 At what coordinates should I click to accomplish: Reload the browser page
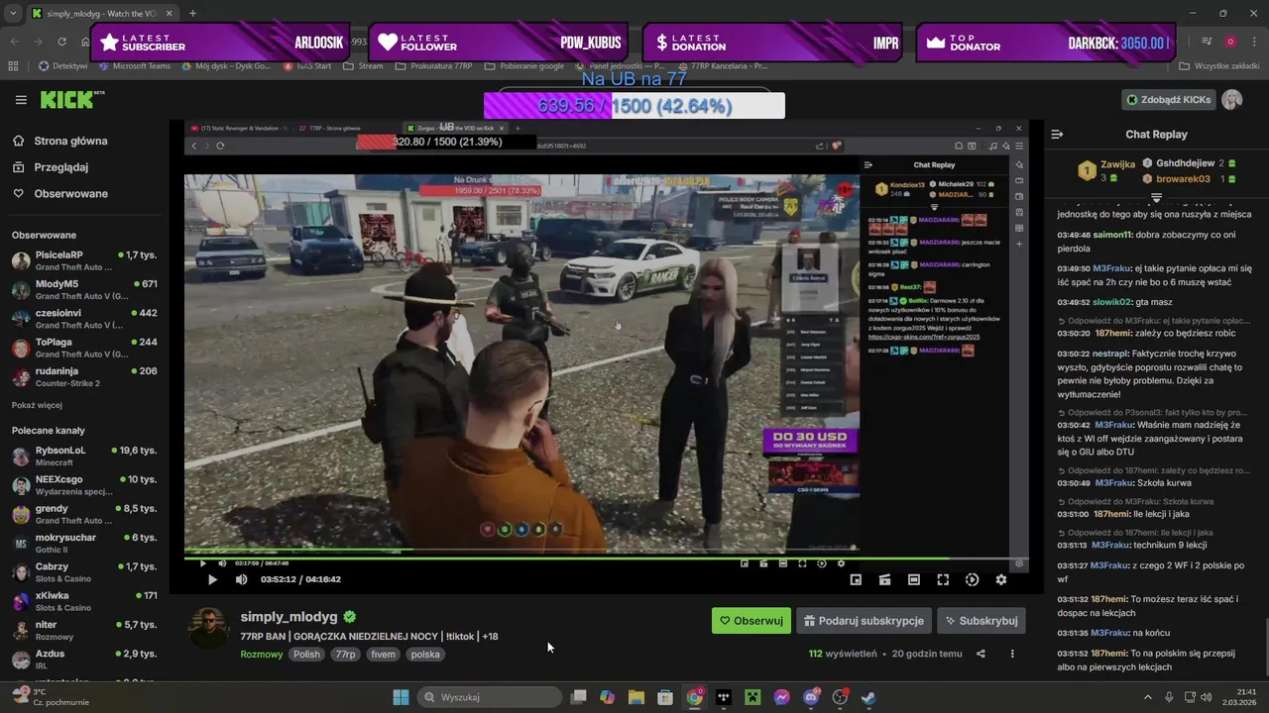click(61, 42)
